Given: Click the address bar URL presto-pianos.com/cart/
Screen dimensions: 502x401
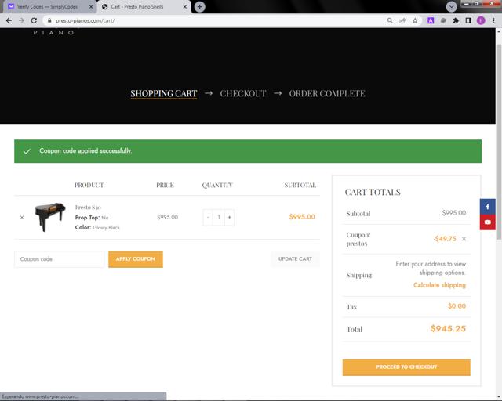Looking at the screenshot, I should (85, 21).
